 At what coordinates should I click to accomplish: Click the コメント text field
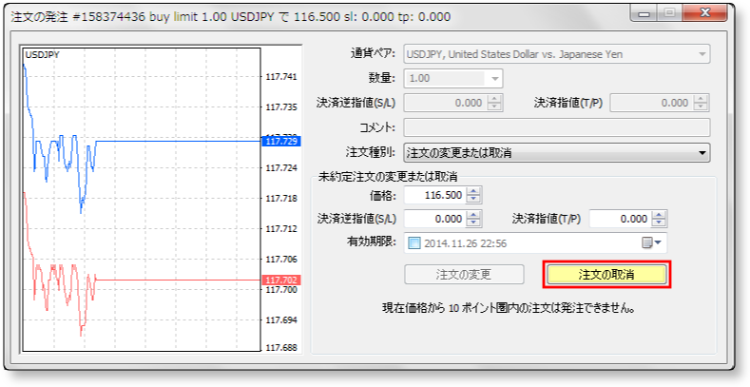[x=557, y=127]
